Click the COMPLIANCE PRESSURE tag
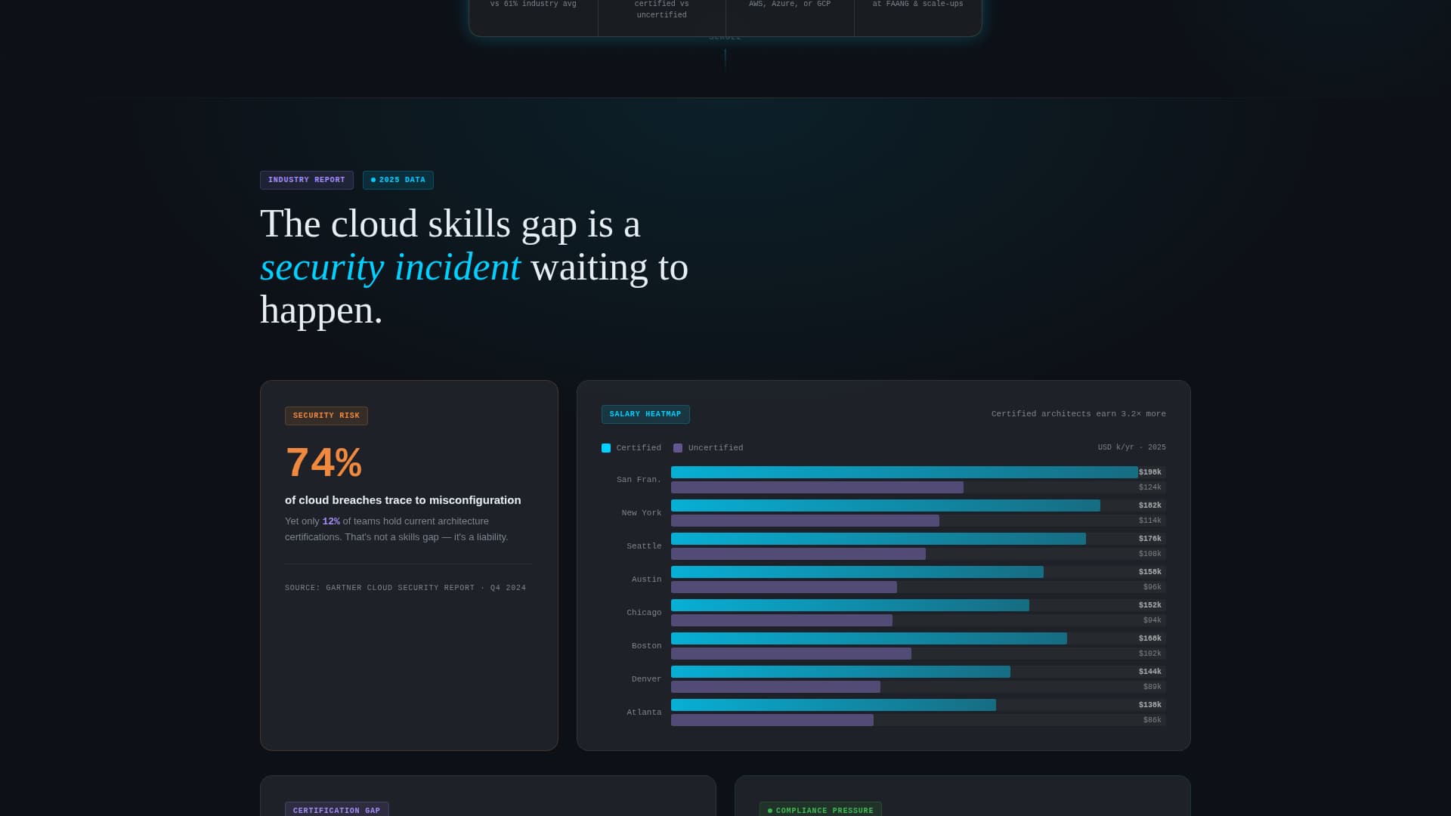 (820, 809)
